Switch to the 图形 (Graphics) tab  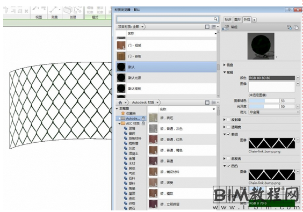pyautogui.click(x=237, y=19)
